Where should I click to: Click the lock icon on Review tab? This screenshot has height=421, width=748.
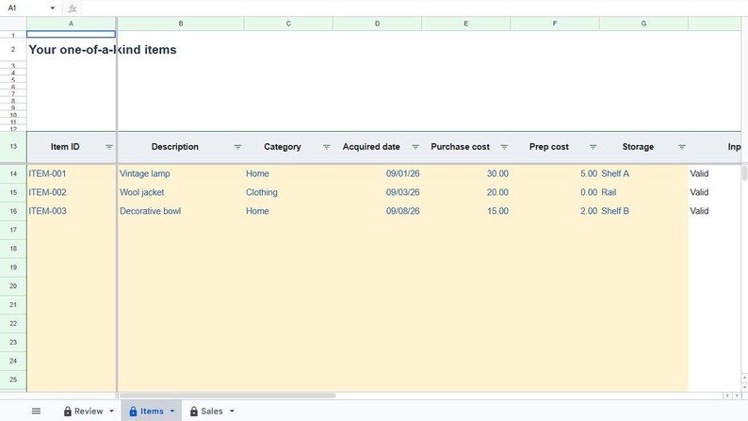(x=68, y=411)
